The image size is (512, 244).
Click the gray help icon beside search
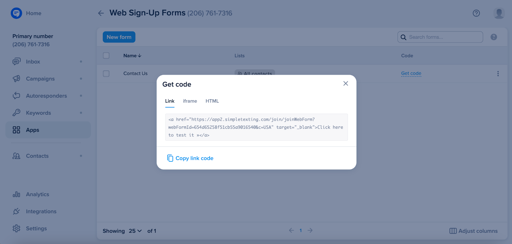[x=494, y=37]
